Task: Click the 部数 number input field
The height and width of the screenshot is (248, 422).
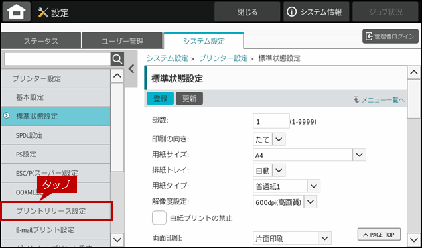Action: (x=271, y=121)
